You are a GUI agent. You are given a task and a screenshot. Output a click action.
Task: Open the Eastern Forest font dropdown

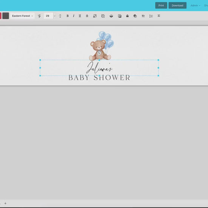click(22, 16)
